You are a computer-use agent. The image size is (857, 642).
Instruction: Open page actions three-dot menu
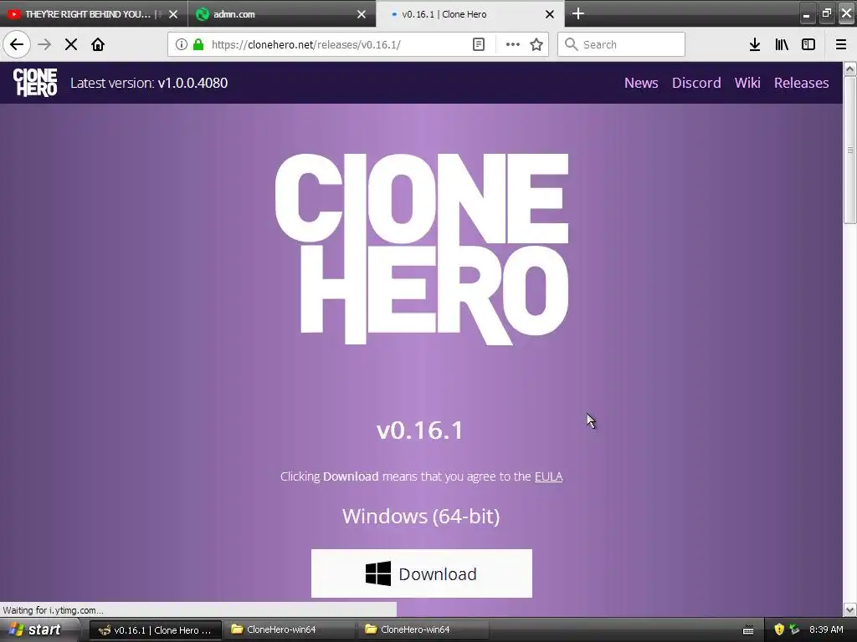pyautogui.click(x=513, y=44)
